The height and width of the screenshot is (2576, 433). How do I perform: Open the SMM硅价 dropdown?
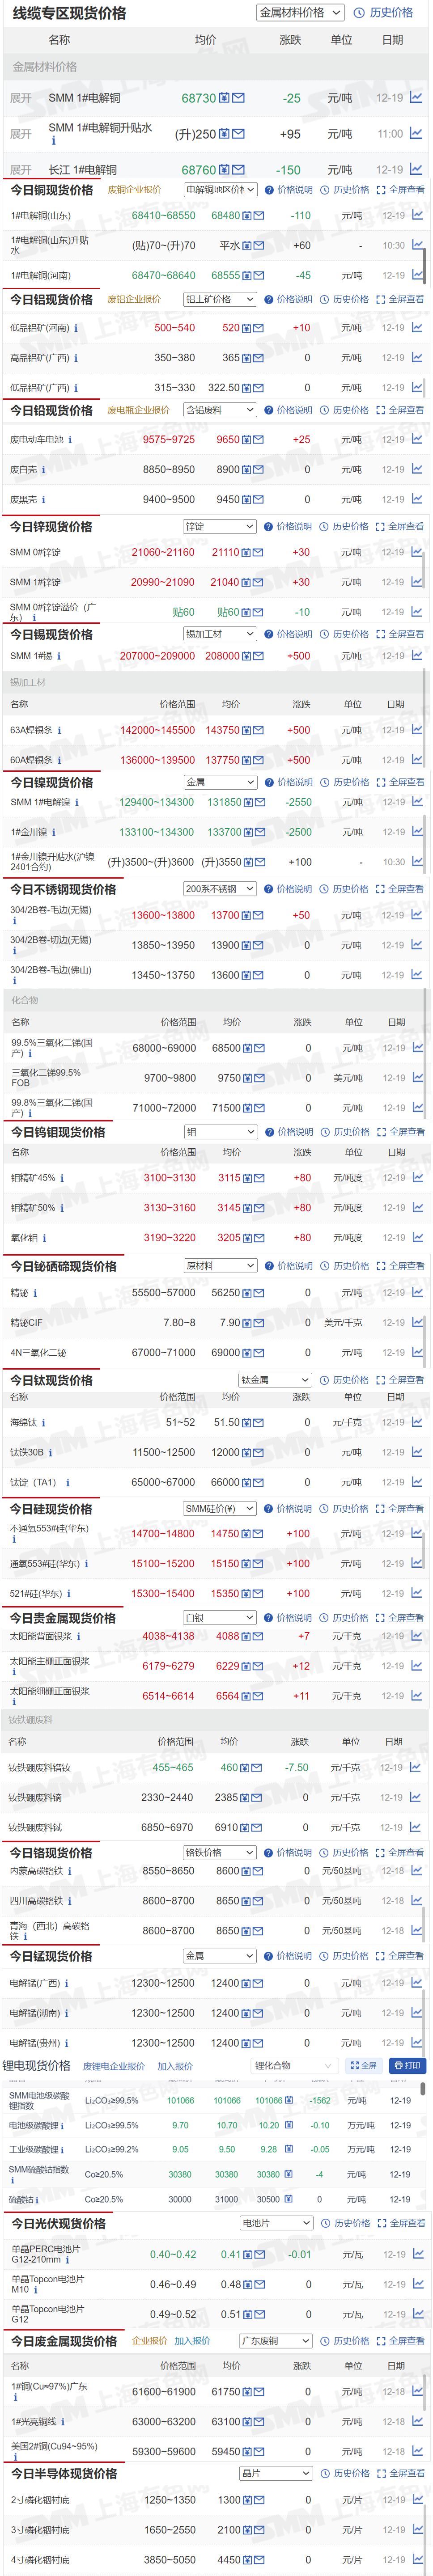[x=220, y=1509]
